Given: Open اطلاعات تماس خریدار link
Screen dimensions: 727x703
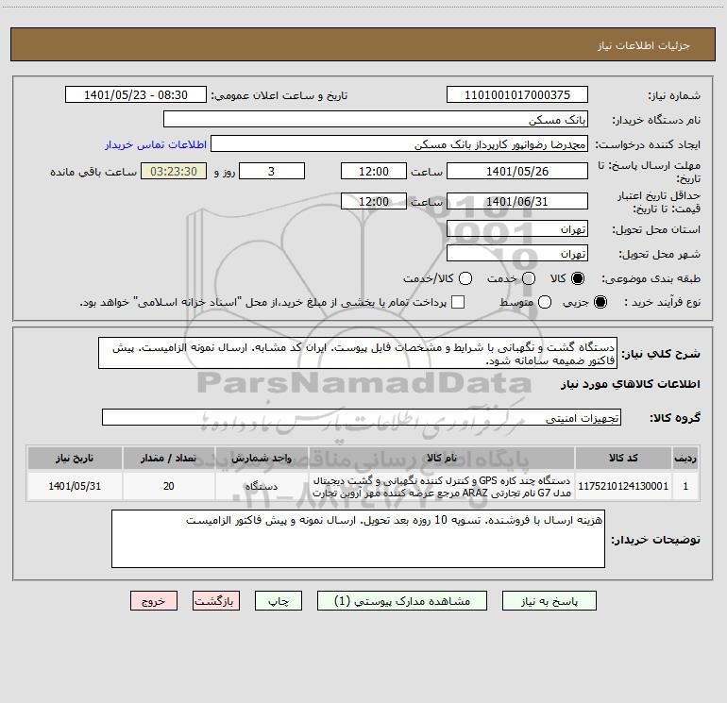Looking at the screenshot, I should (x=156, y=144).
